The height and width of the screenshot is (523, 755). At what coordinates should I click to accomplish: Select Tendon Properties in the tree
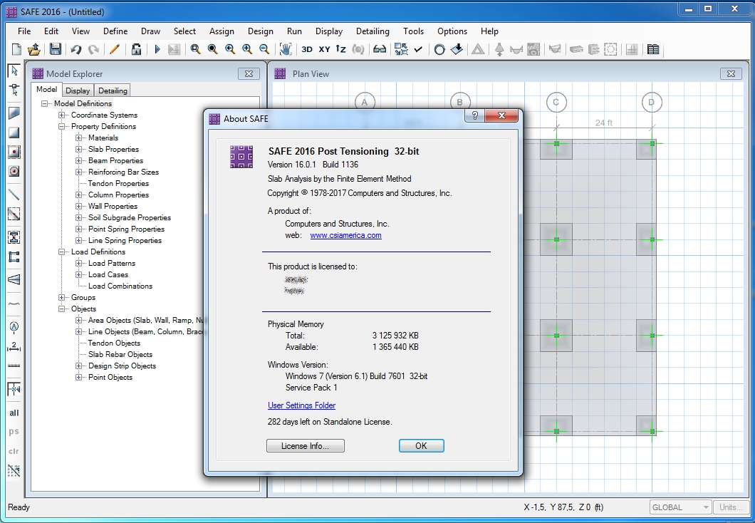point(118,184)
